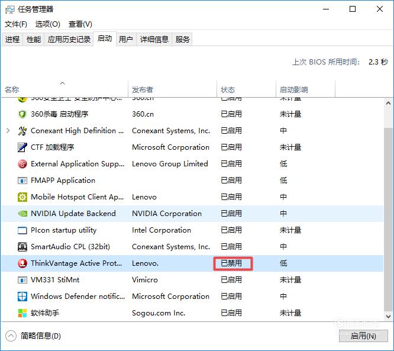Image resolution: width=394 pixels, height=351 pixels.
Task: Select ThinkVantage Active Prot... entry name
Action: click(76, 263)
